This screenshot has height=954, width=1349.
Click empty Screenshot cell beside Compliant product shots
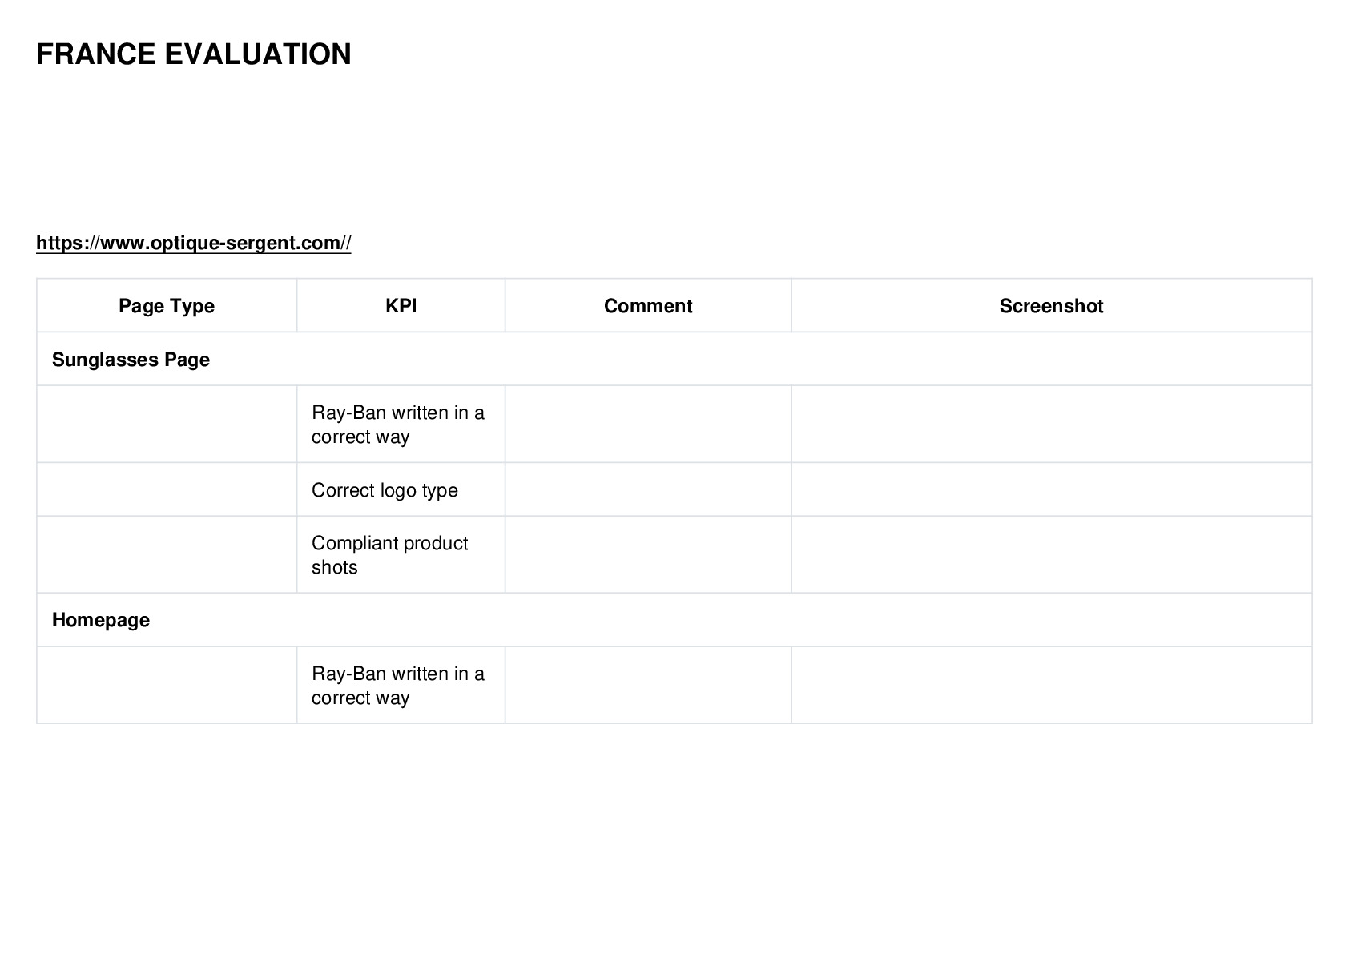[1052, 555]
